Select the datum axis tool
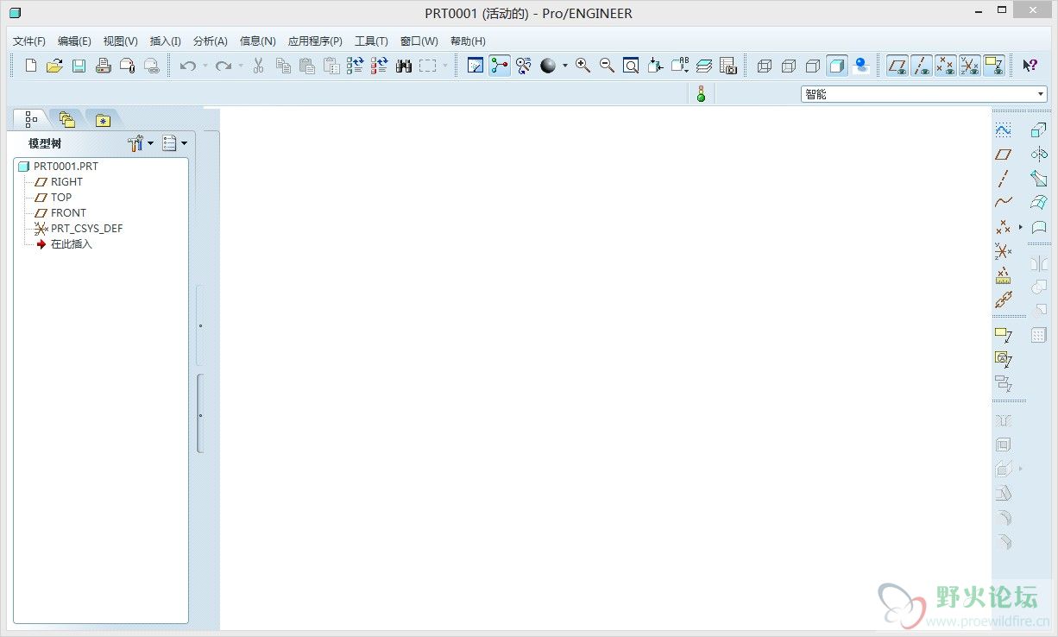Image resolution: width=1058 pixels, height=637 pixels. [1003, 179]
